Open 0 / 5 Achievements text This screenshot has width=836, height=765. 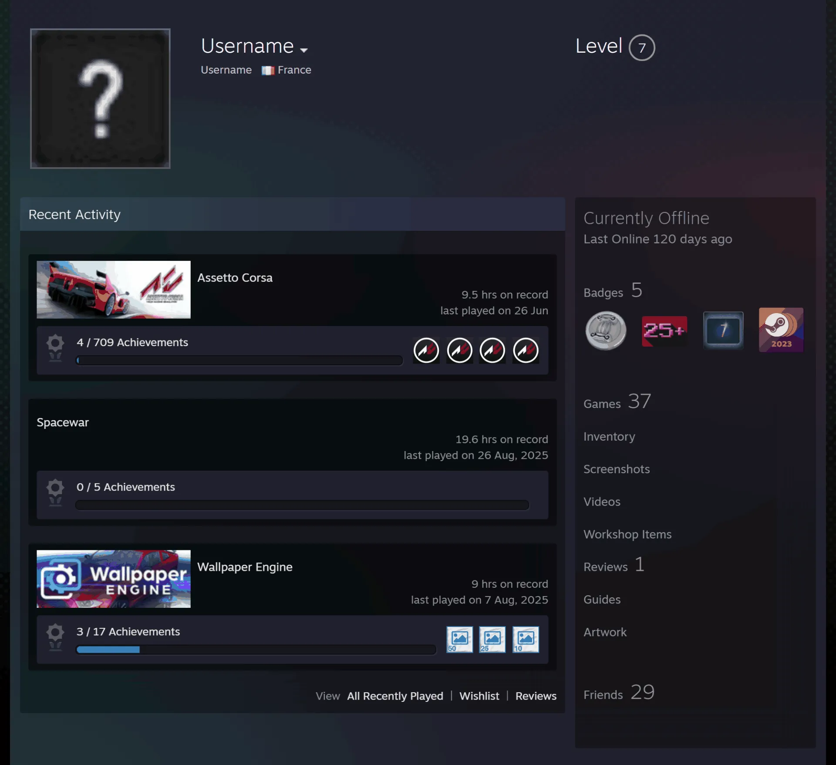pos(126,487)
